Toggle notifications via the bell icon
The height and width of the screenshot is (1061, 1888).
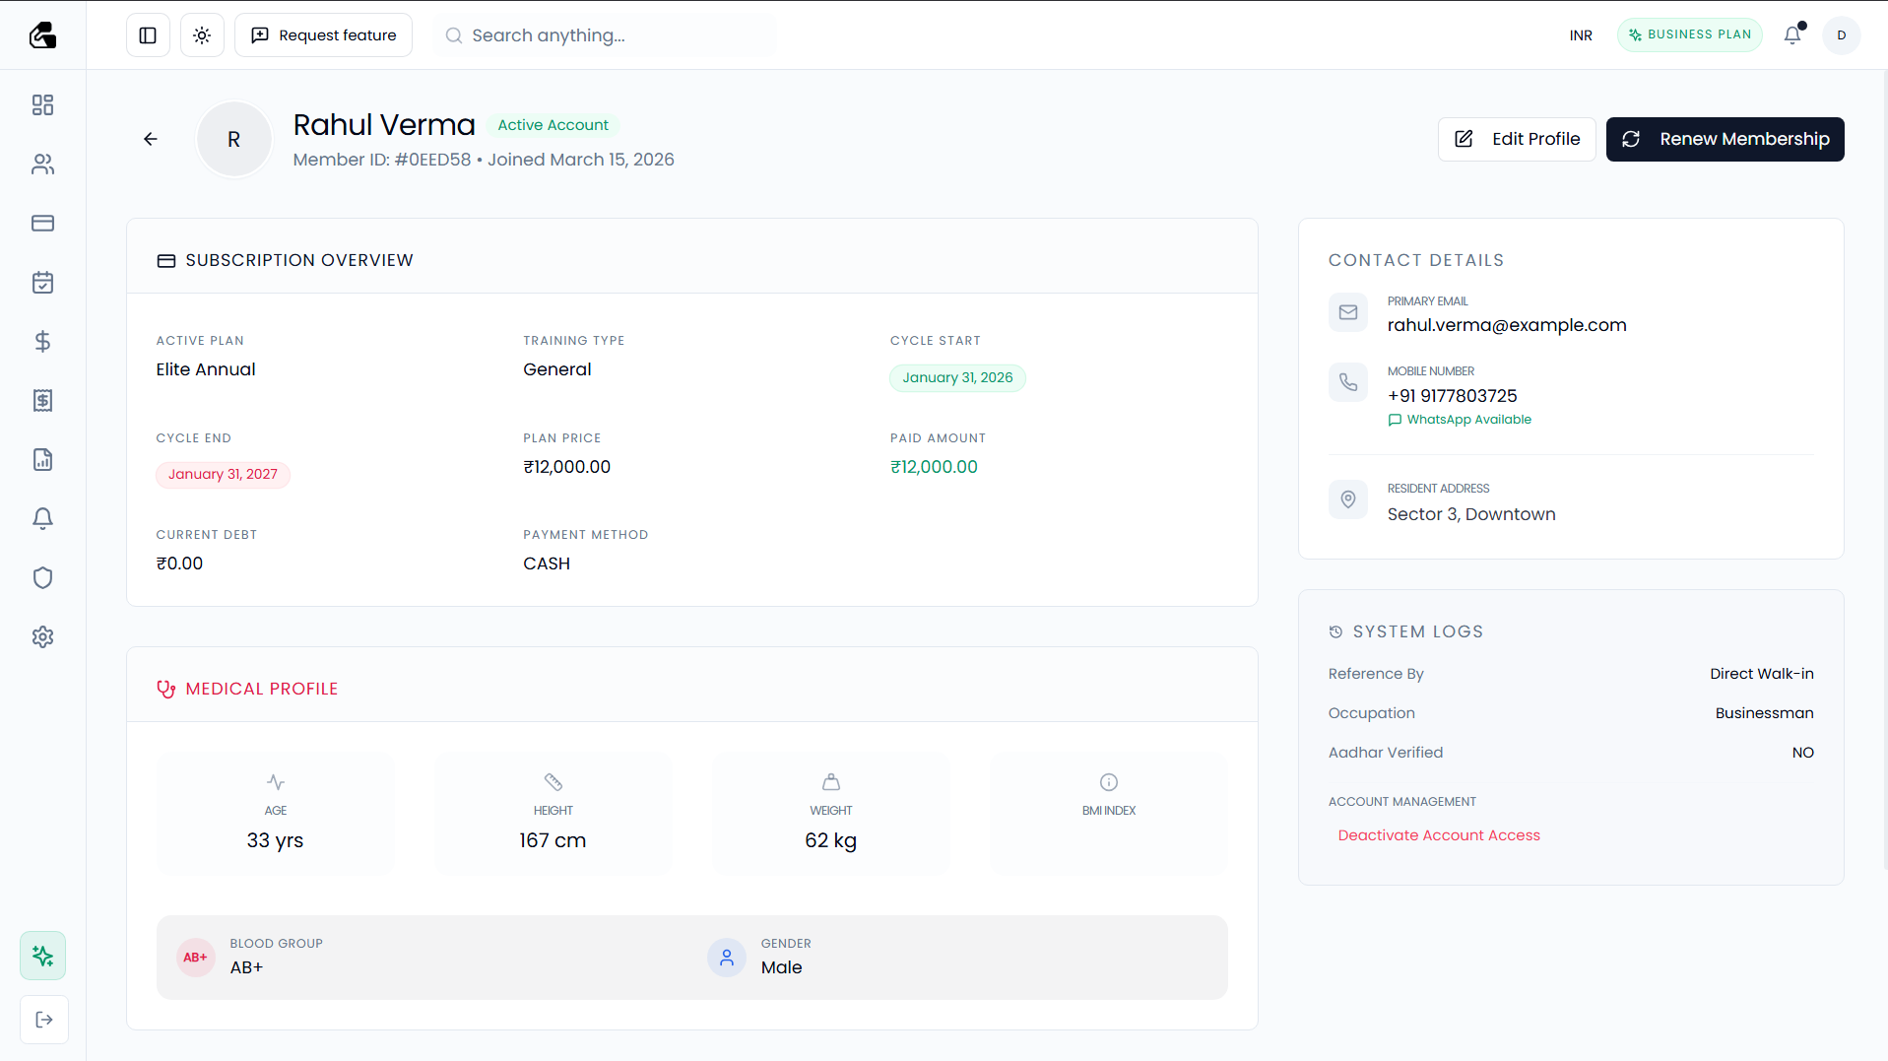pos(1792,34)
